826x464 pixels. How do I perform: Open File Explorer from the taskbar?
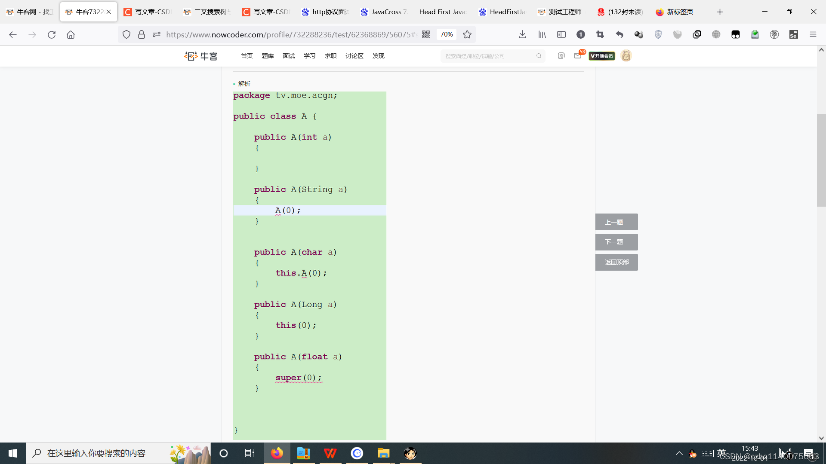pos(383,453)
